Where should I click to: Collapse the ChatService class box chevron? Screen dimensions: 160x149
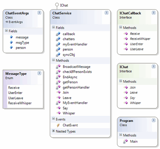click(x=106, y=13)
